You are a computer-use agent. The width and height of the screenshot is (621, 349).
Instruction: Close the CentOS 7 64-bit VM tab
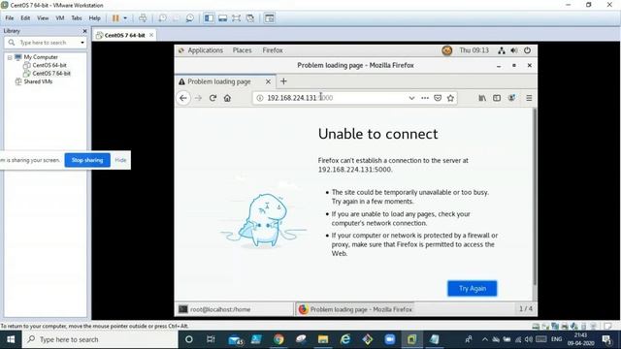[151, 35]
